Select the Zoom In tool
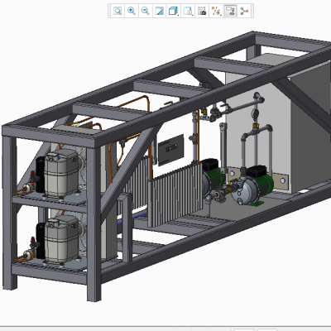This screenshot has width=331, height=331. tap(132, 11)
